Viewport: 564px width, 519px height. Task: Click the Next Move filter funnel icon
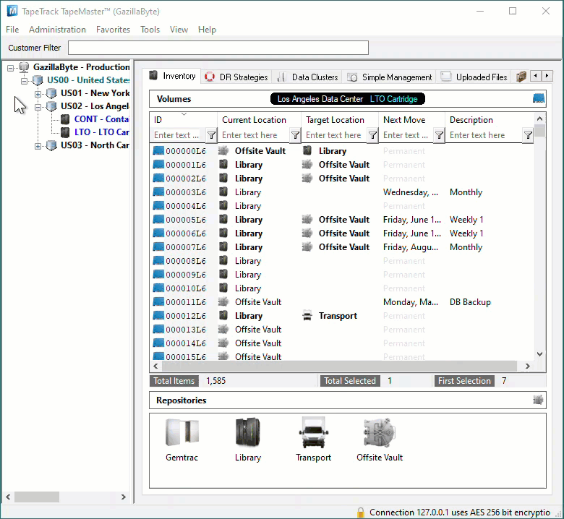click(439, 135)
